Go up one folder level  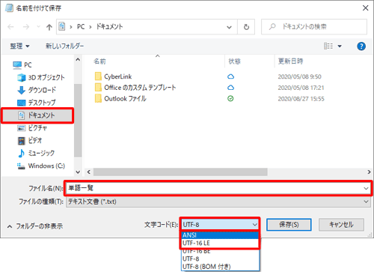49,27
